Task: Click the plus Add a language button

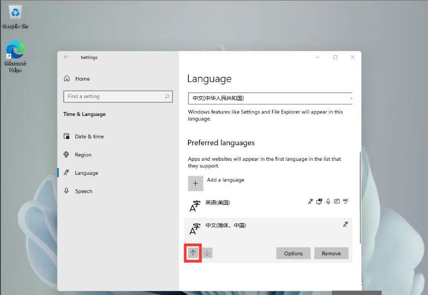Action: [196, 183]
